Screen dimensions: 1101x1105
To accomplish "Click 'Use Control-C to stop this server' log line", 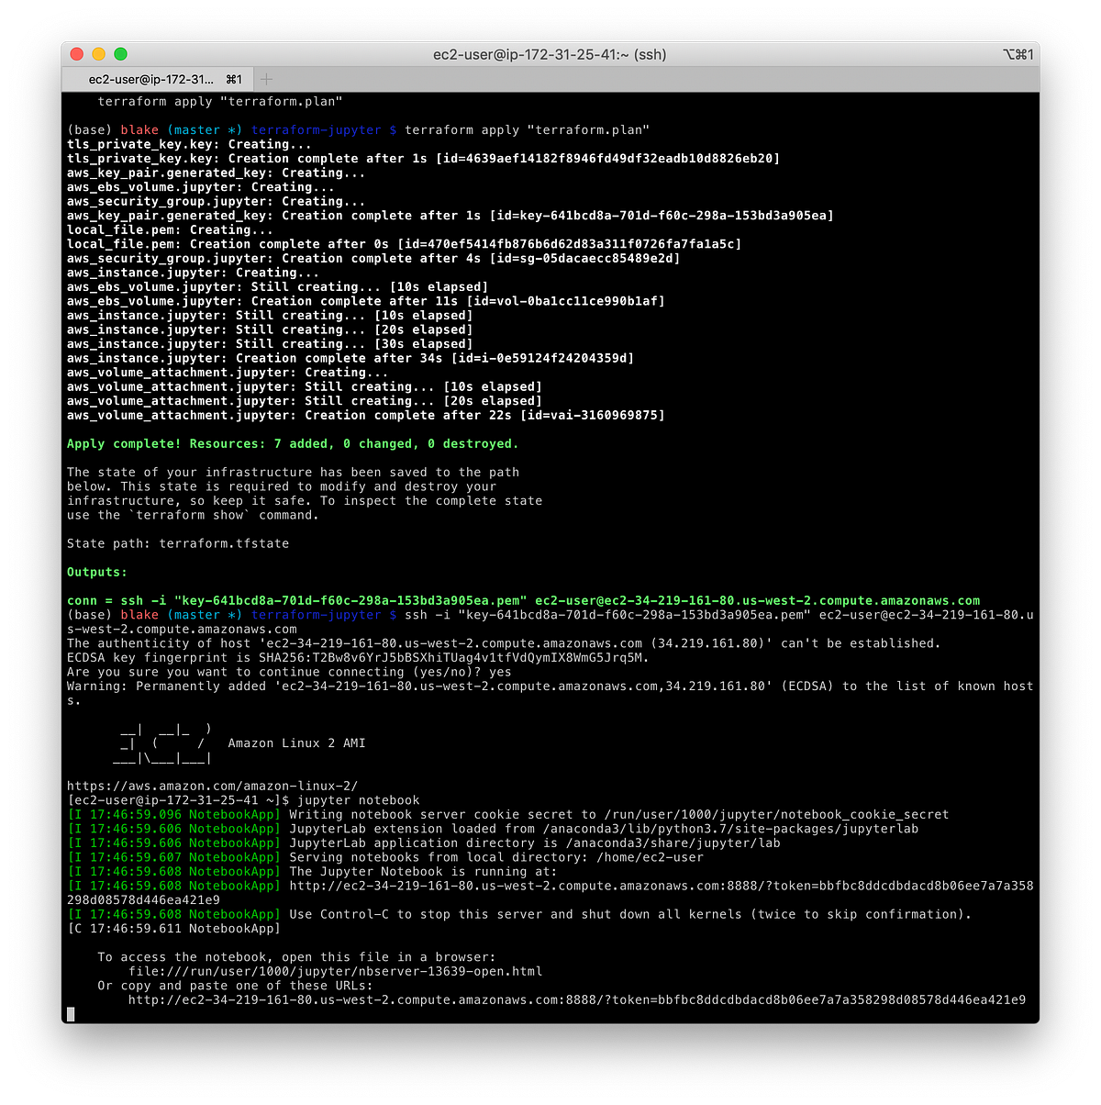I will click(519, 914).
